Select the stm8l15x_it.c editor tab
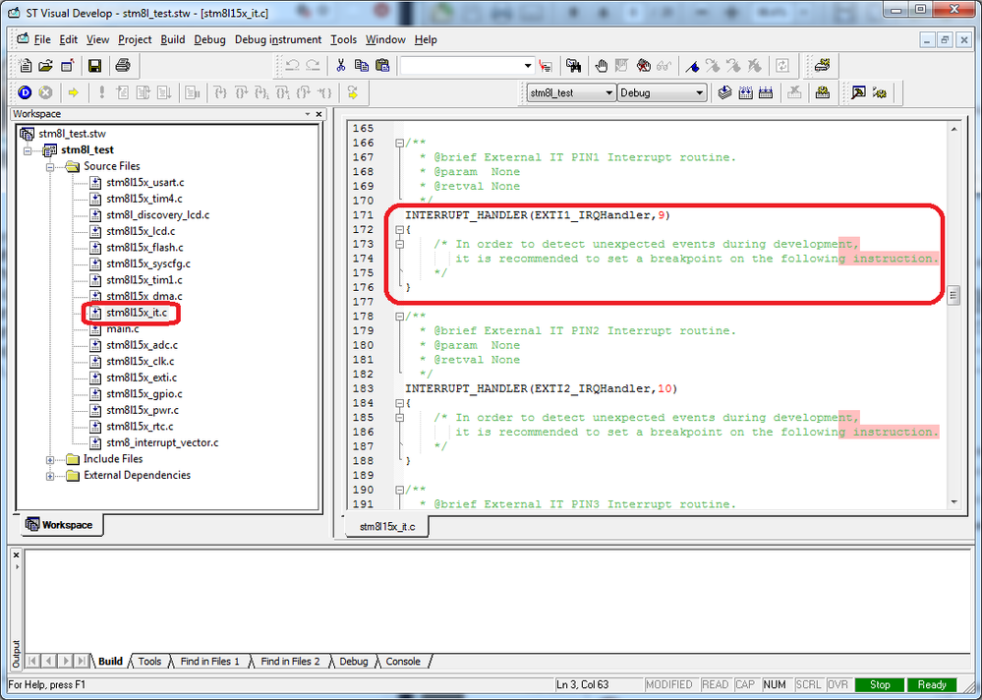 tap(387, 527)
